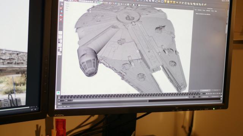The image size is (243, 136).
Task: Open the Attributes menu in Attribute Editor
Action: click(208, 11)
